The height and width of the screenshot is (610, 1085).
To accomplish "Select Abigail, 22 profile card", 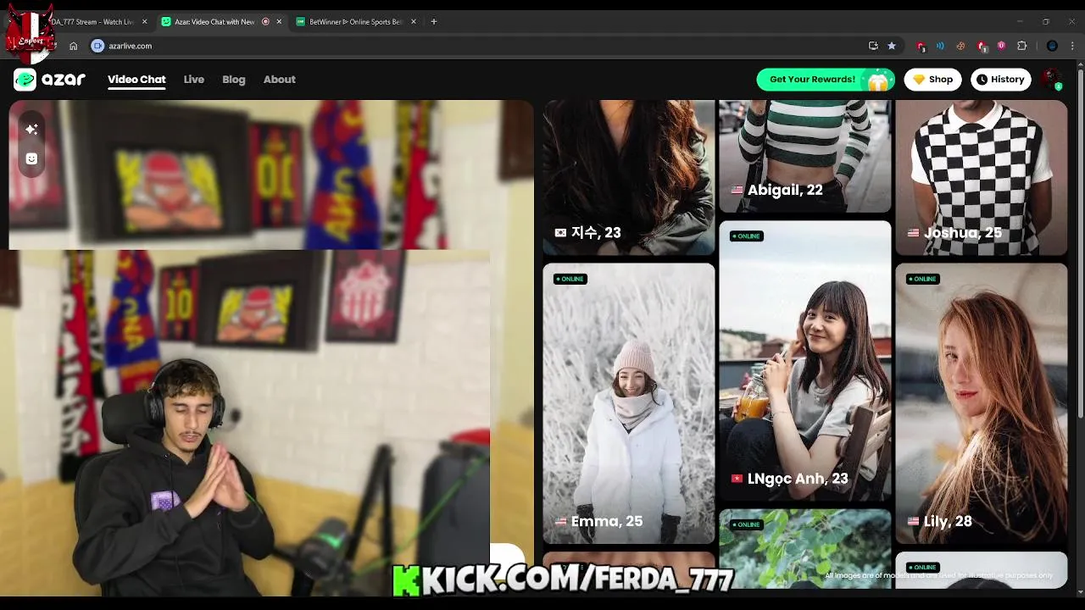I will pyautogui.click(x=805, y=156).
